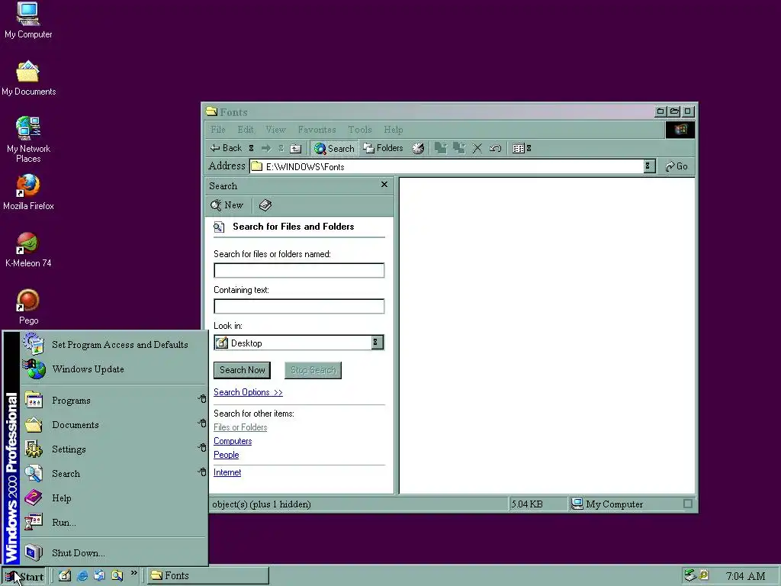Expand the Address bar dropdown arrow
The height and width of the screenshot is (586, 781).
click(648, 166)
